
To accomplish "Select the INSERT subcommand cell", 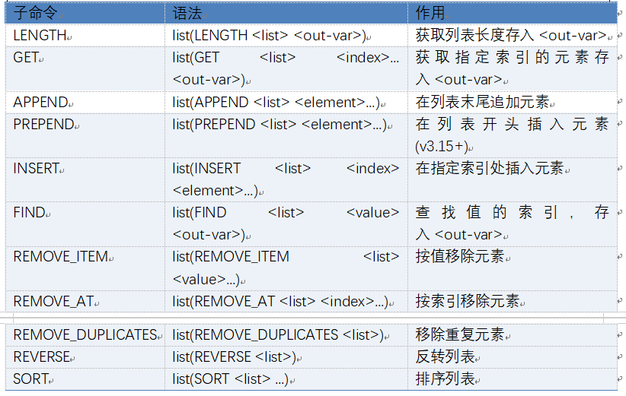I will tap(85, 179).
